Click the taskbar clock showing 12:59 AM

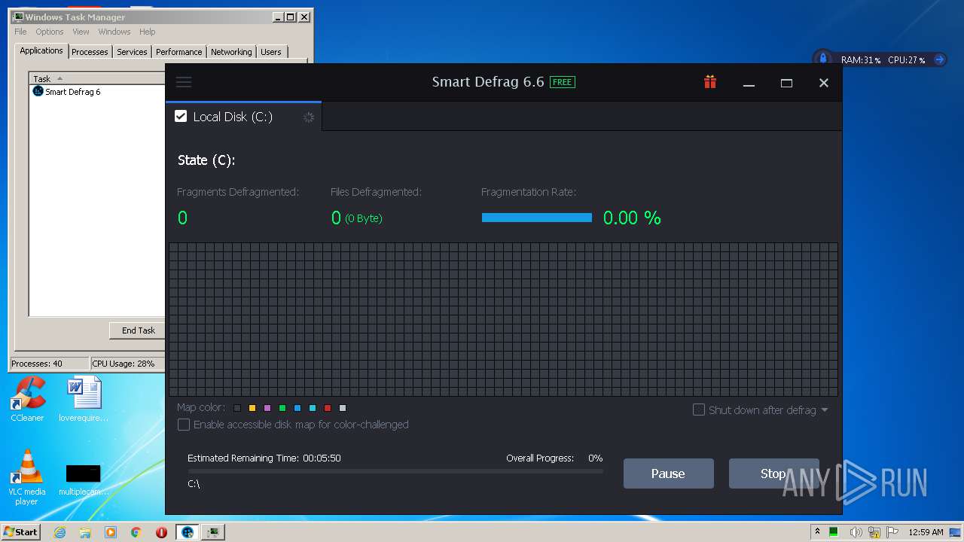926,532
